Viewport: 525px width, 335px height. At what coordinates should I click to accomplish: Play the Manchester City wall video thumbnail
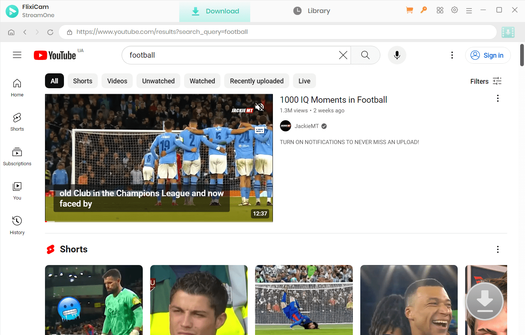tap(159, 158)
